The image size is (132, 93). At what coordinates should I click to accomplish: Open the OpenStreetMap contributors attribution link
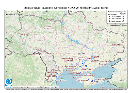pos(114,87)
